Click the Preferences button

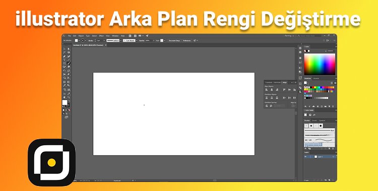(187, 40)
